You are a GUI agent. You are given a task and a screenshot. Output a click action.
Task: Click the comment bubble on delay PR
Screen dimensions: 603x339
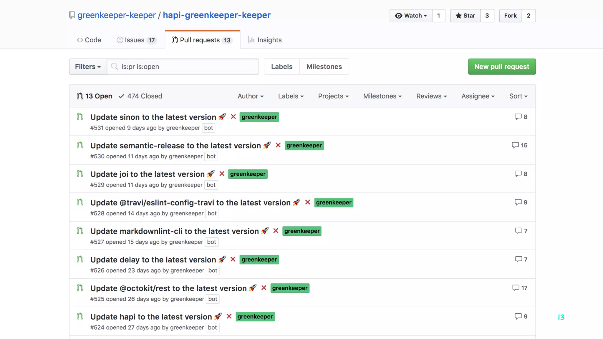pos(518,259)
